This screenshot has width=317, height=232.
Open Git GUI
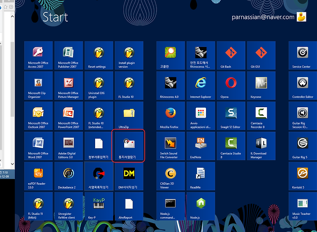coord(261,55)
